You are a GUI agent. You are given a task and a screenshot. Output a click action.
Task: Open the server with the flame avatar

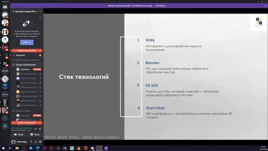click(x=5, y=47)
